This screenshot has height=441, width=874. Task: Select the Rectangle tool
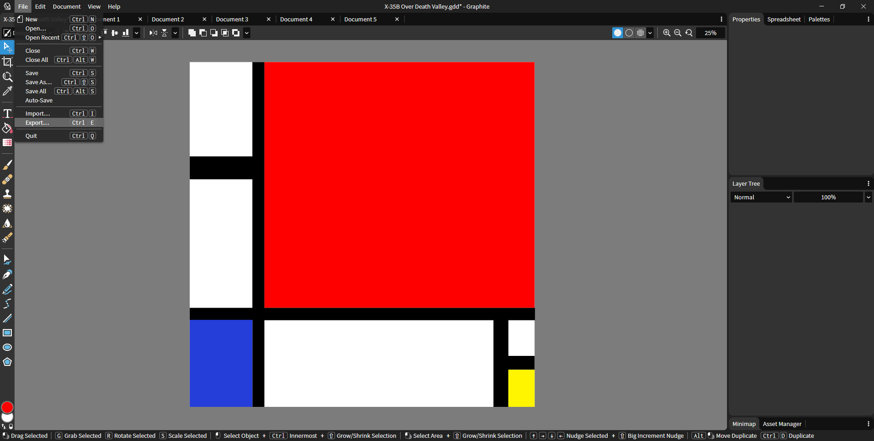(7, 333)
